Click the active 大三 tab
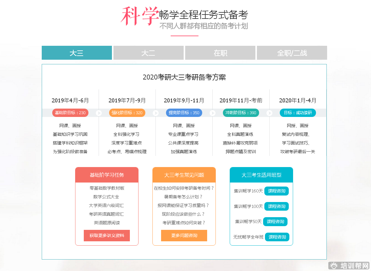The image size is (371, 271). [x=77, y=53]
